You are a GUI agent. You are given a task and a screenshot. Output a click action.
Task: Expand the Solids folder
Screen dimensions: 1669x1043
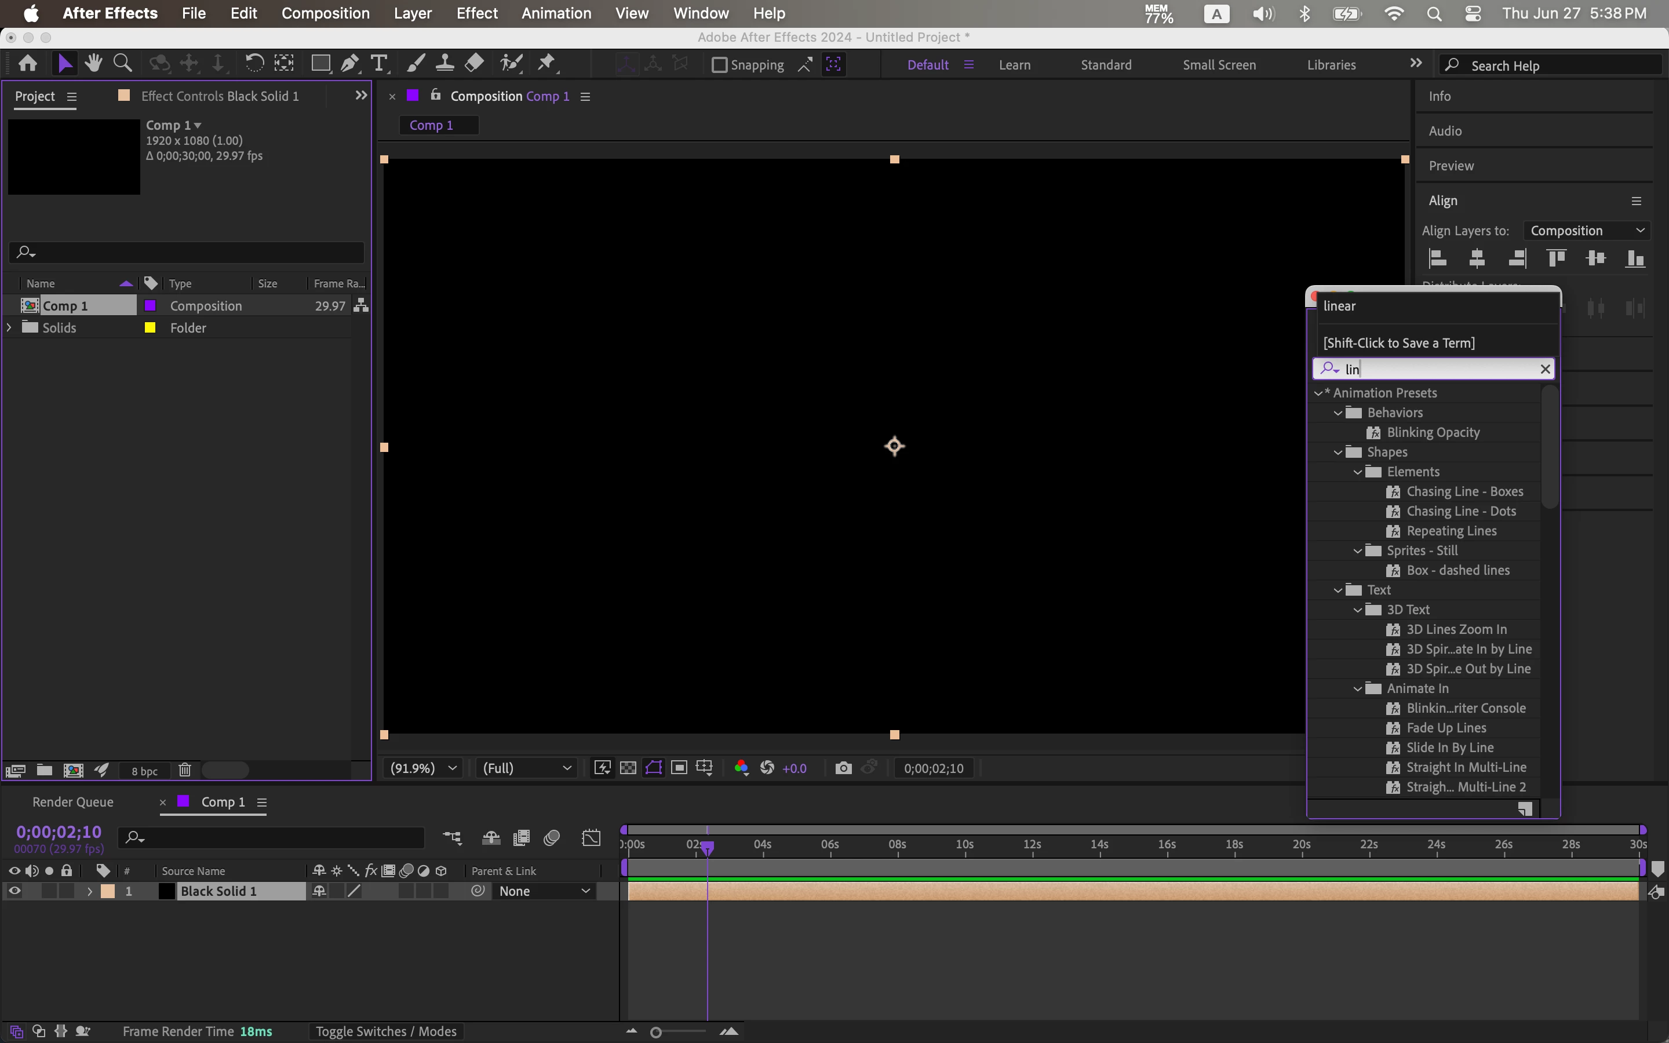point(9,327)
